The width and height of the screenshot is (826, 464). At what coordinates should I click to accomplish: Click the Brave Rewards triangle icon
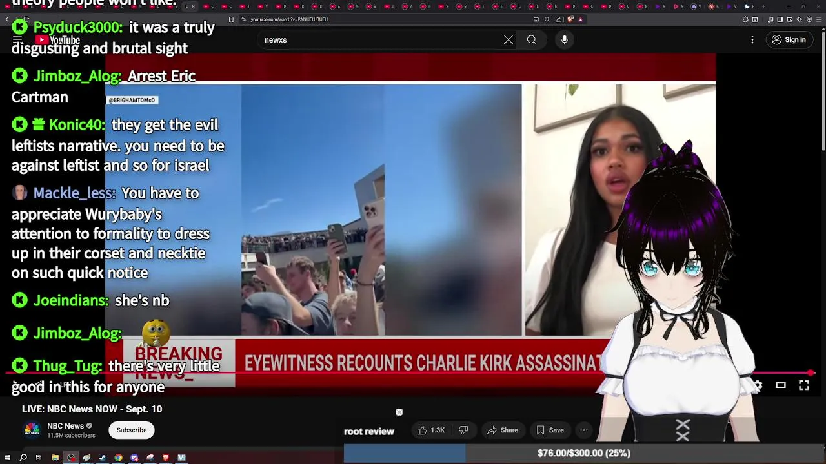pos(581,19)
